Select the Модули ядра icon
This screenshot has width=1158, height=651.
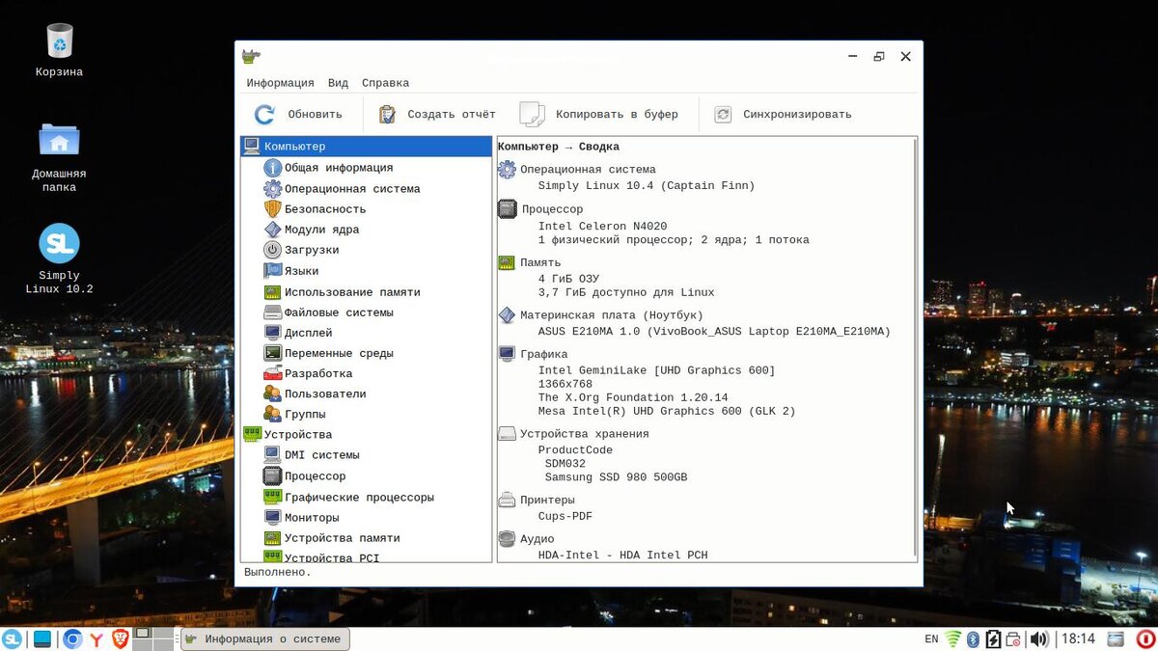(272, 230)
